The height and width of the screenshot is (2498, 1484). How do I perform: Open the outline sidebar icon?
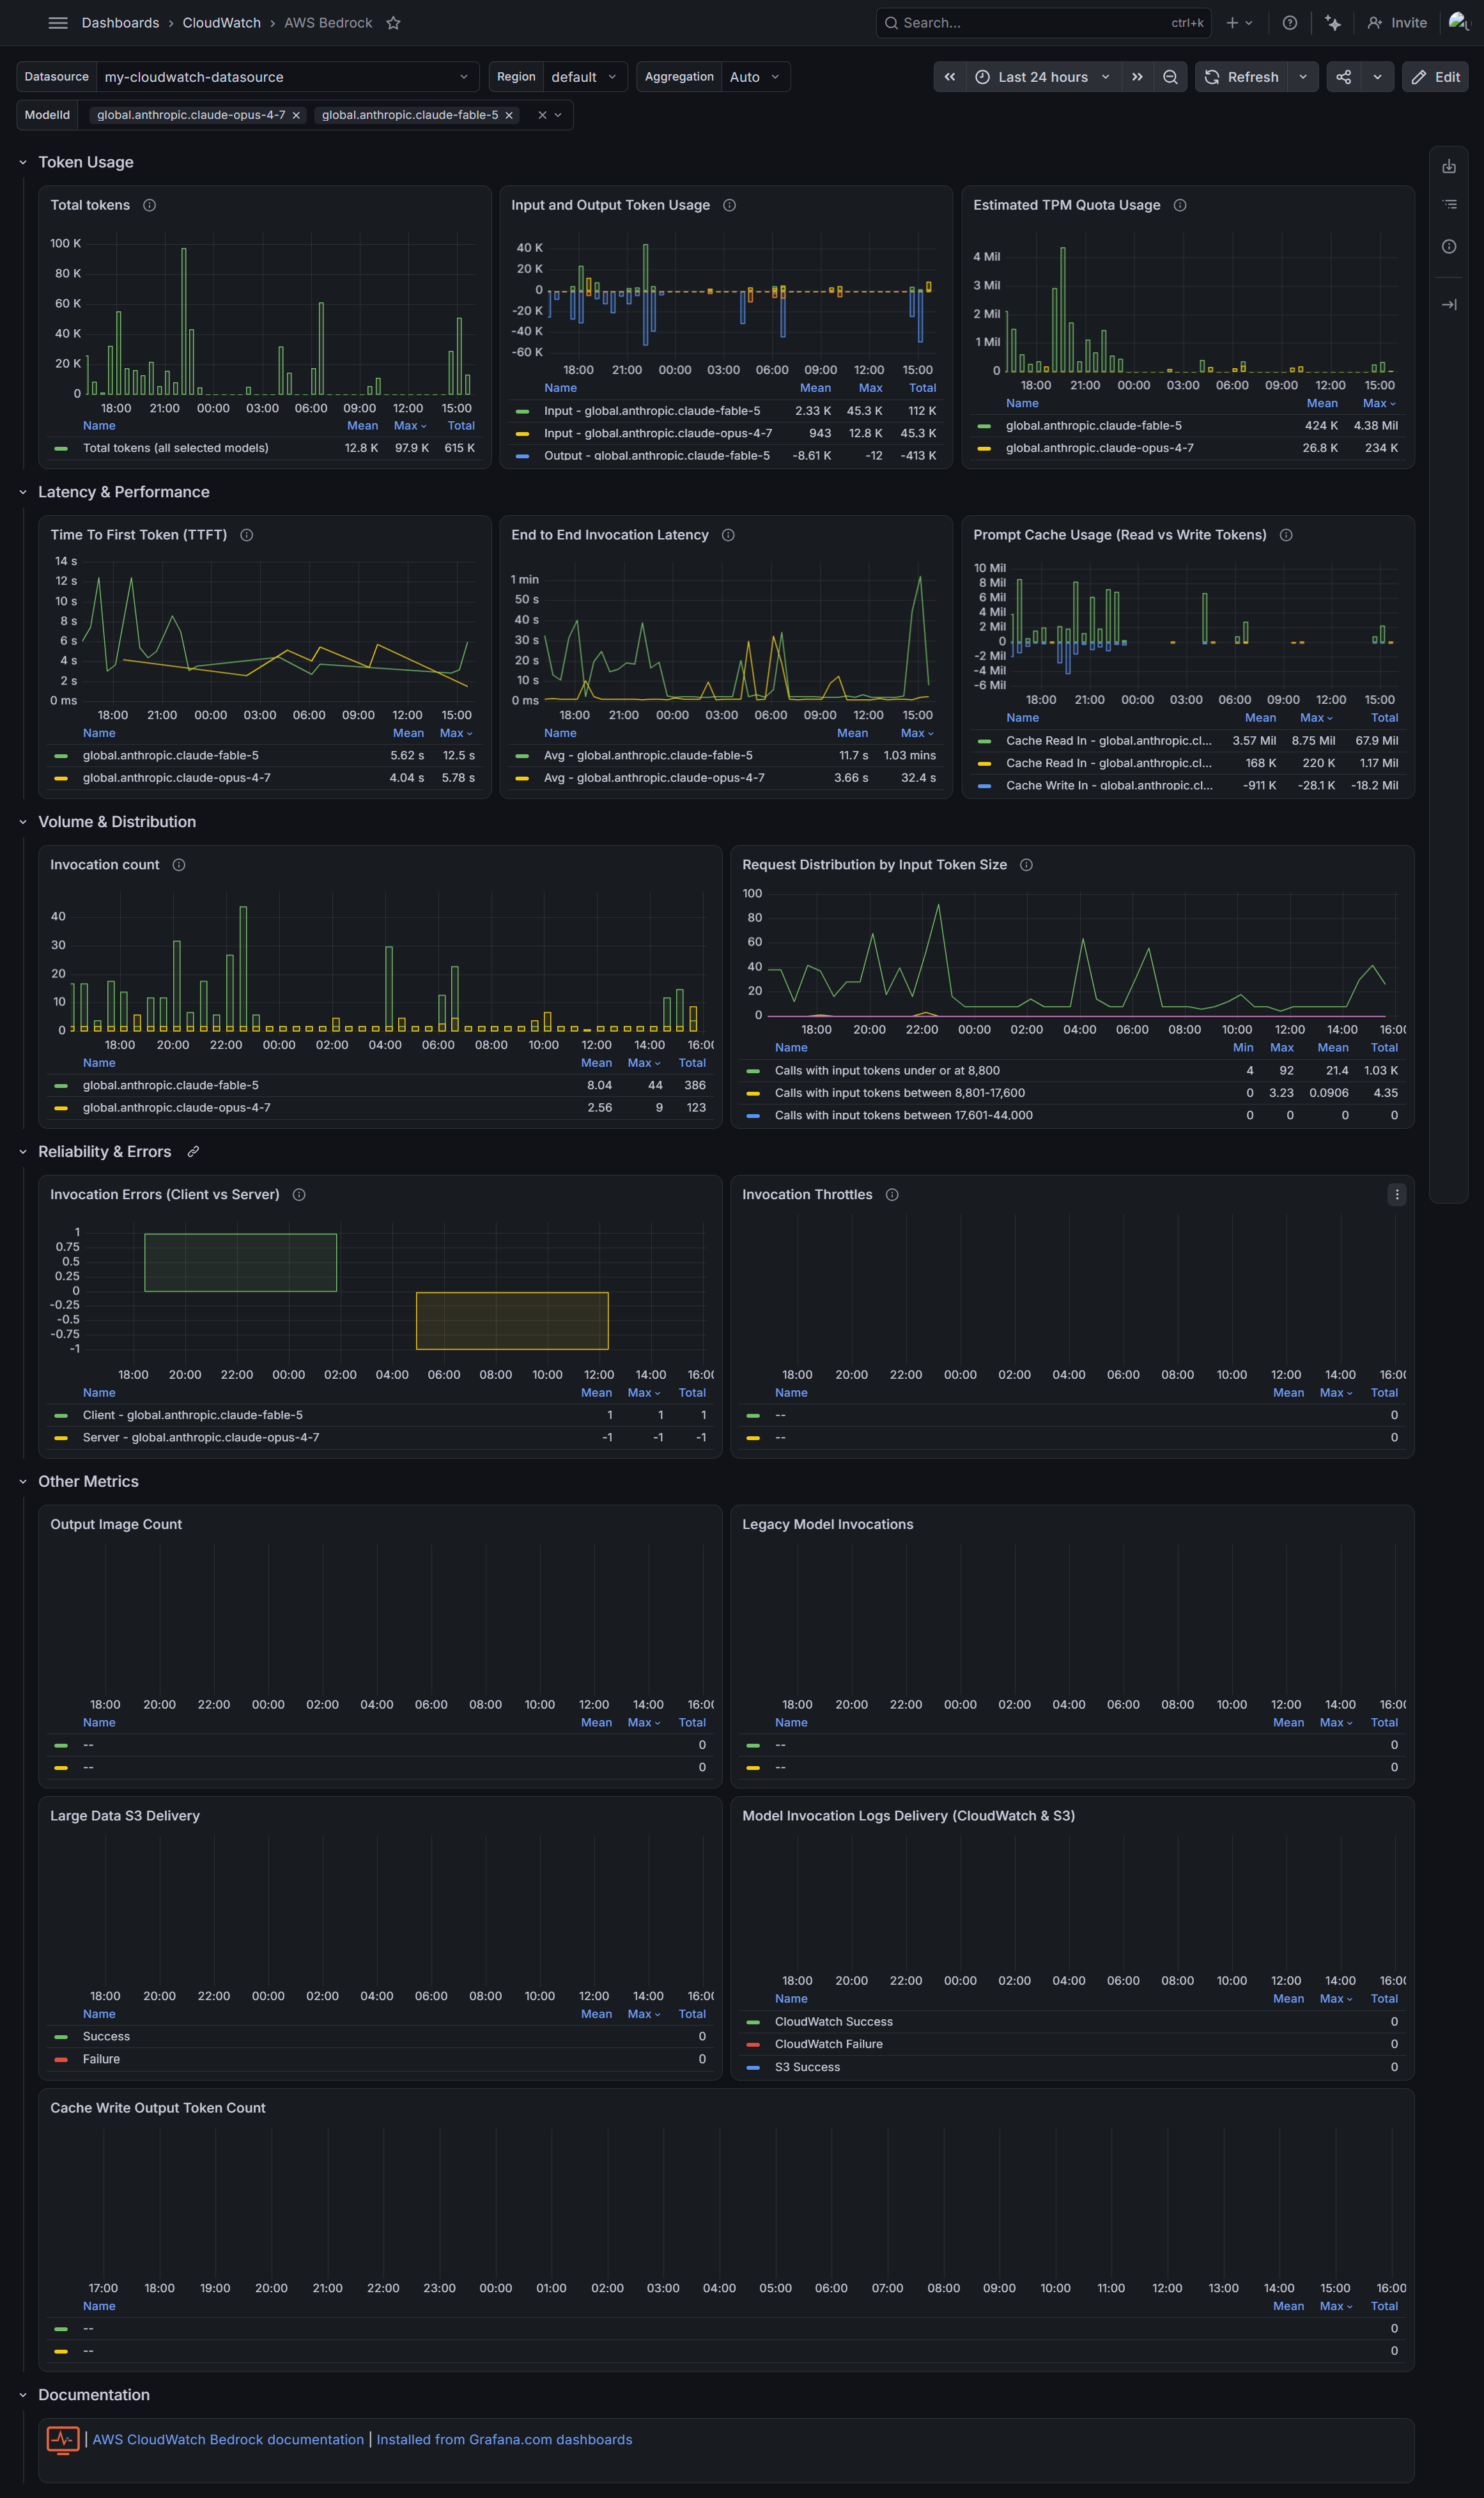(1449, 205)
